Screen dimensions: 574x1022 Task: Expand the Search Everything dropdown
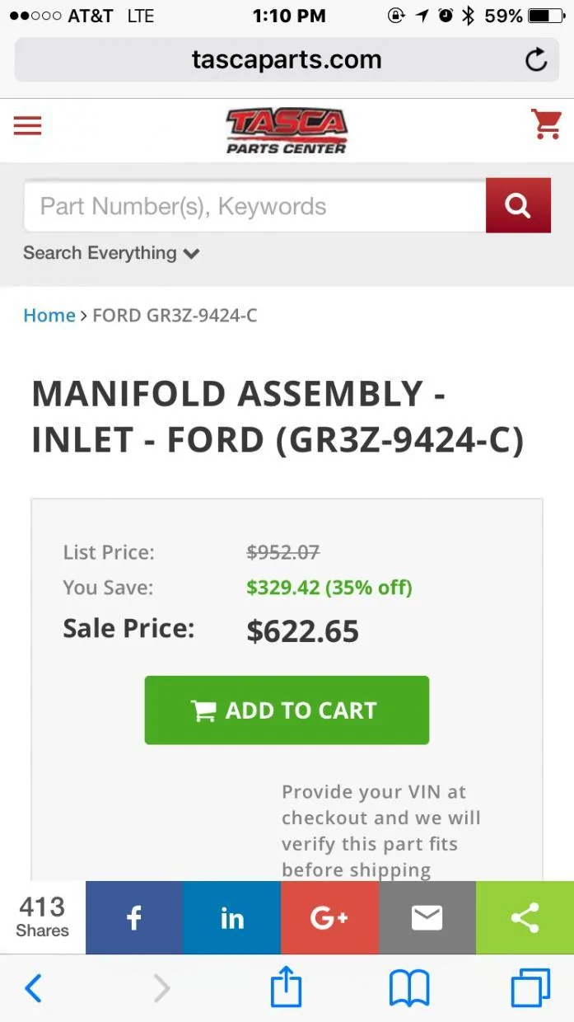pyautogui.click(x=111, y=253)
